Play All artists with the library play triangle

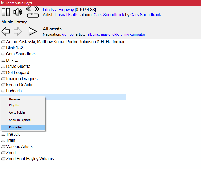[x=33, y=31]
